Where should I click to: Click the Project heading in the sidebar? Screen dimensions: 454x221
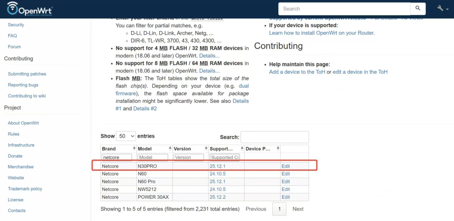coord(13,108)
